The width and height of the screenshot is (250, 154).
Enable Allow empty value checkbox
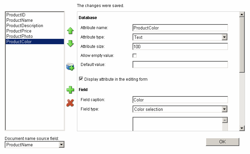point(135,56)
